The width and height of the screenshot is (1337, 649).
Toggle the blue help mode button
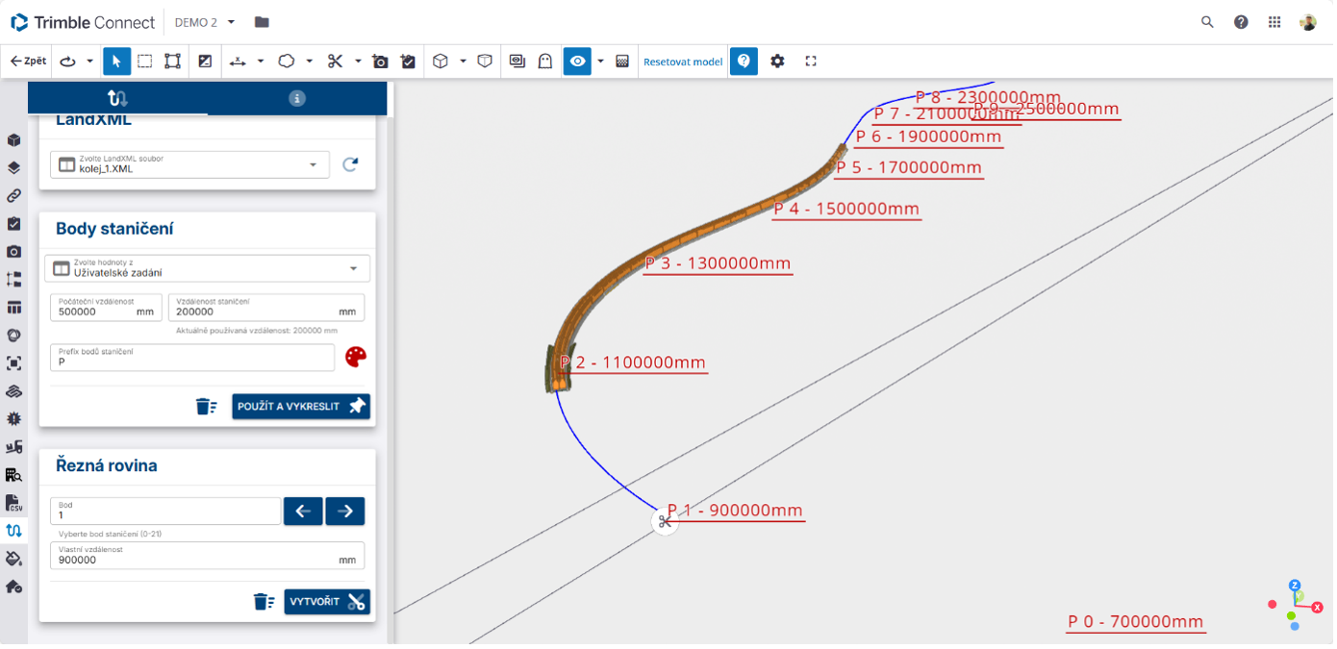(744, 62)
